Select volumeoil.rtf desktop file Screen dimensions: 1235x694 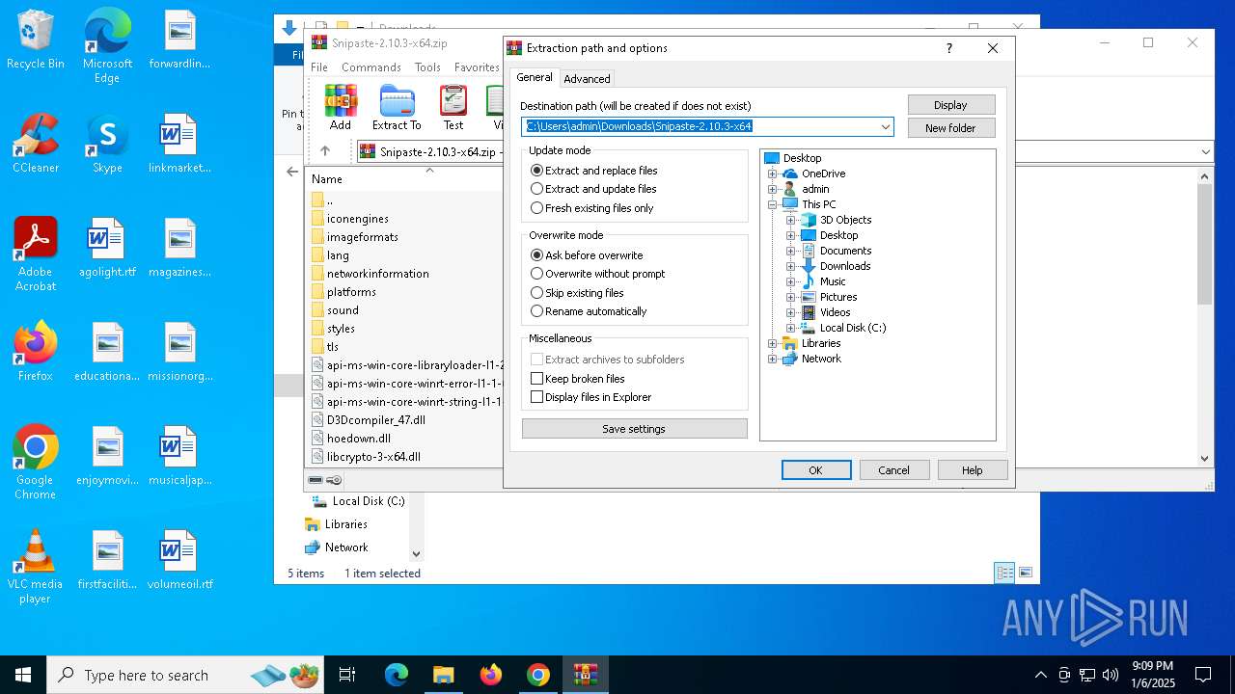179,560
